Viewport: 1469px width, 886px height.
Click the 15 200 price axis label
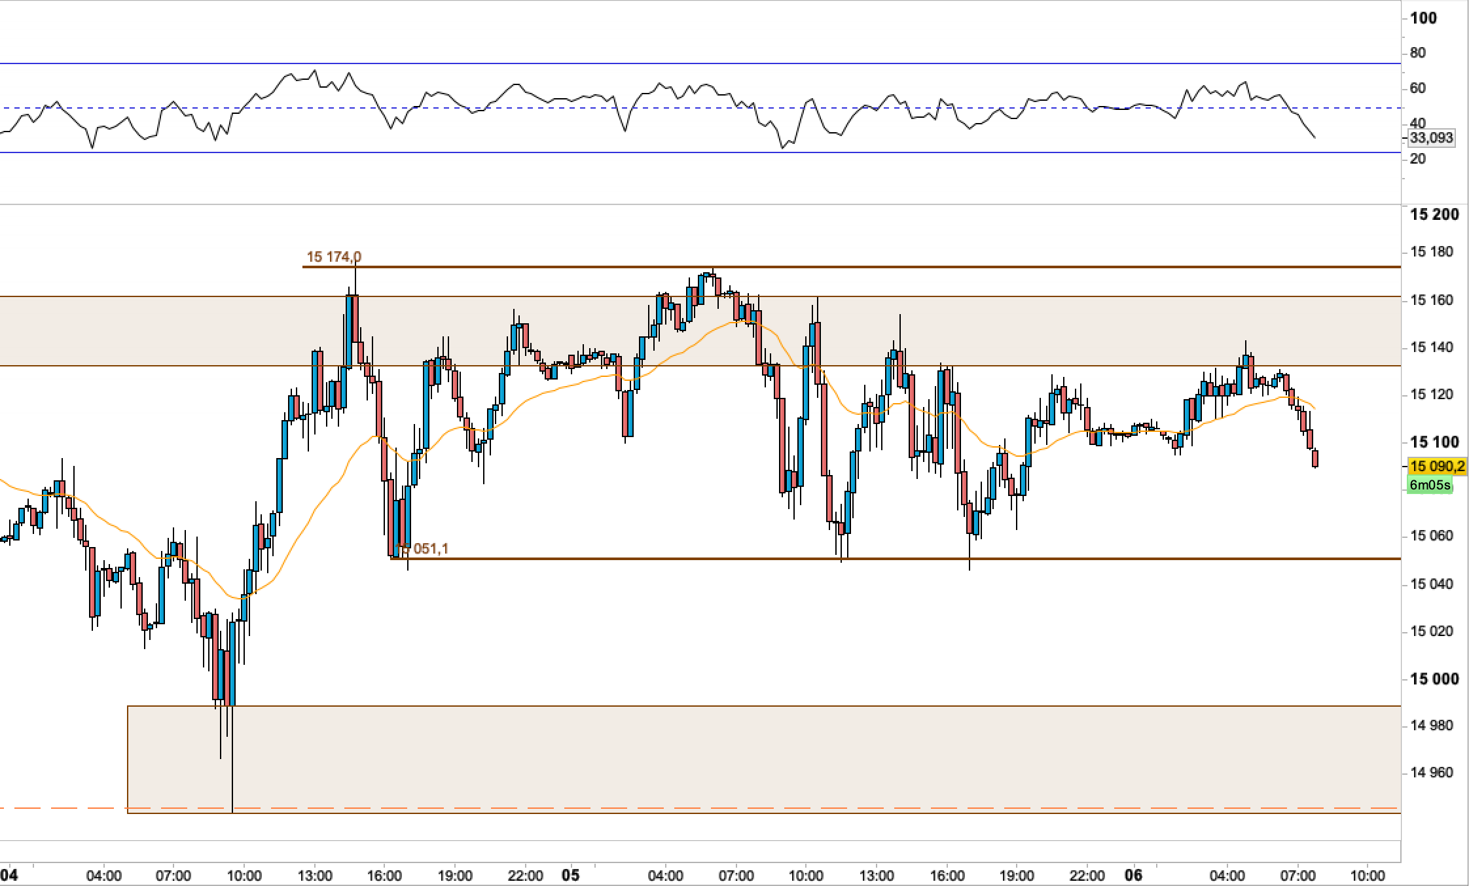click(1434, 215)
